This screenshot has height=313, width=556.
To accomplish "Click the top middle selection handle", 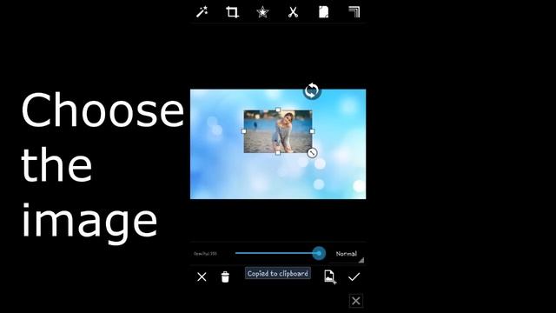I will tap(278, 110).
